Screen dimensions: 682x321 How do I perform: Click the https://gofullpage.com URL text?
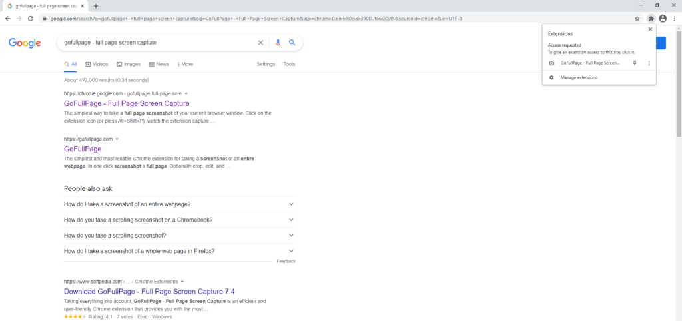[89, 139]
